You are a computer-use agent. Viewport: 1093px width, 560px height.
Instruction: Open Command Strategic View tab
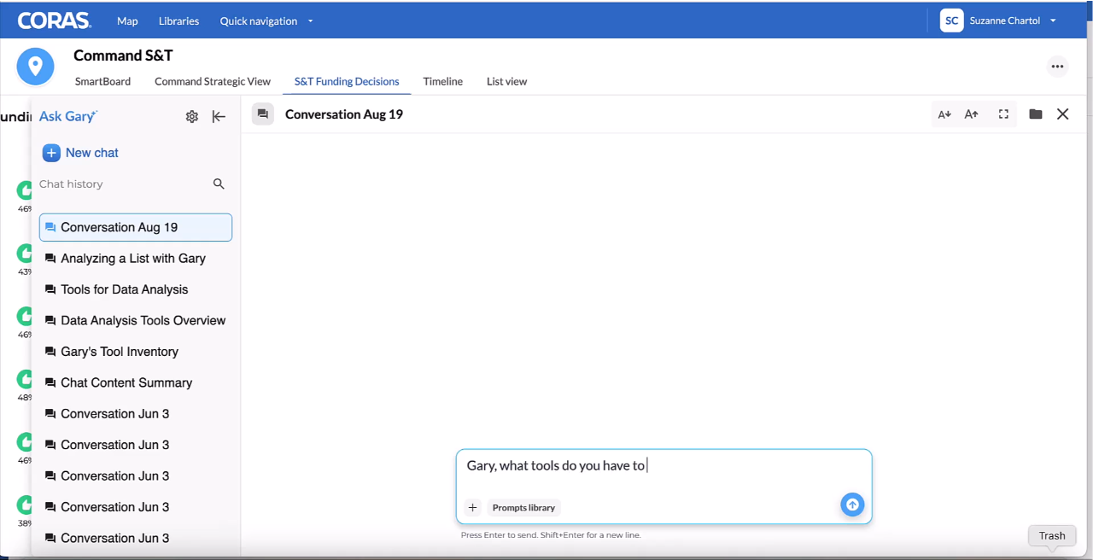coord(213,82)
